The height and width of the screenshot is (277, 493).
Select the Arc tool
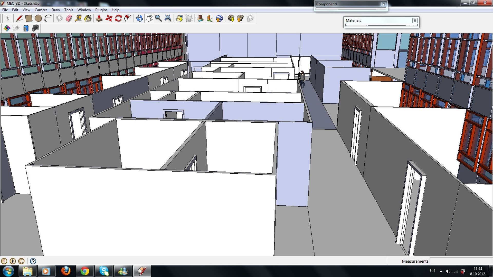[x=48, y=18]
